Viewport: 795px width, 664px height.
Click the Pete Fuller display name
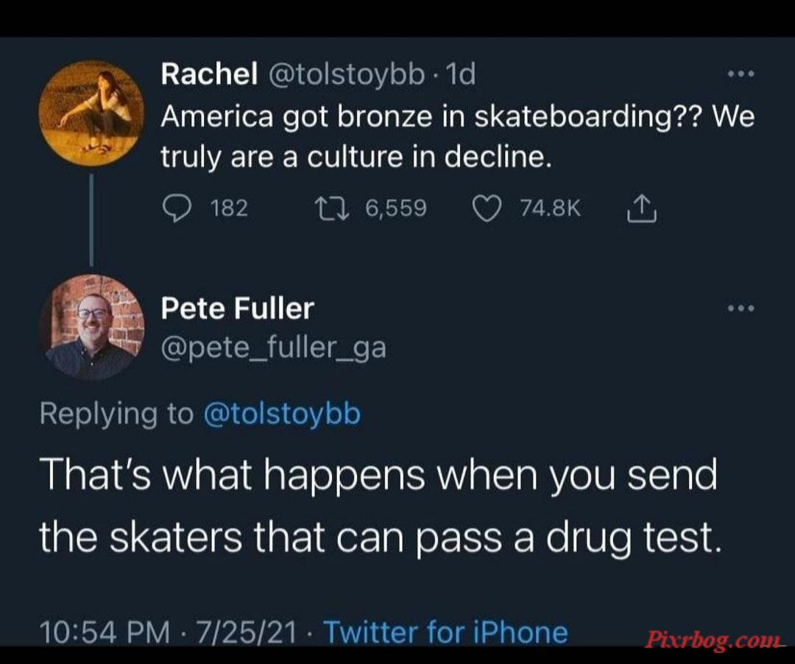[238, 308]
